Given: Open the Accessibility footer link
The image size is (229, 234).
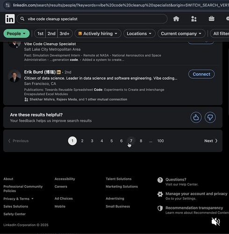Looking at the screenshot, I should pyautogui.click(x=64, y=179).
